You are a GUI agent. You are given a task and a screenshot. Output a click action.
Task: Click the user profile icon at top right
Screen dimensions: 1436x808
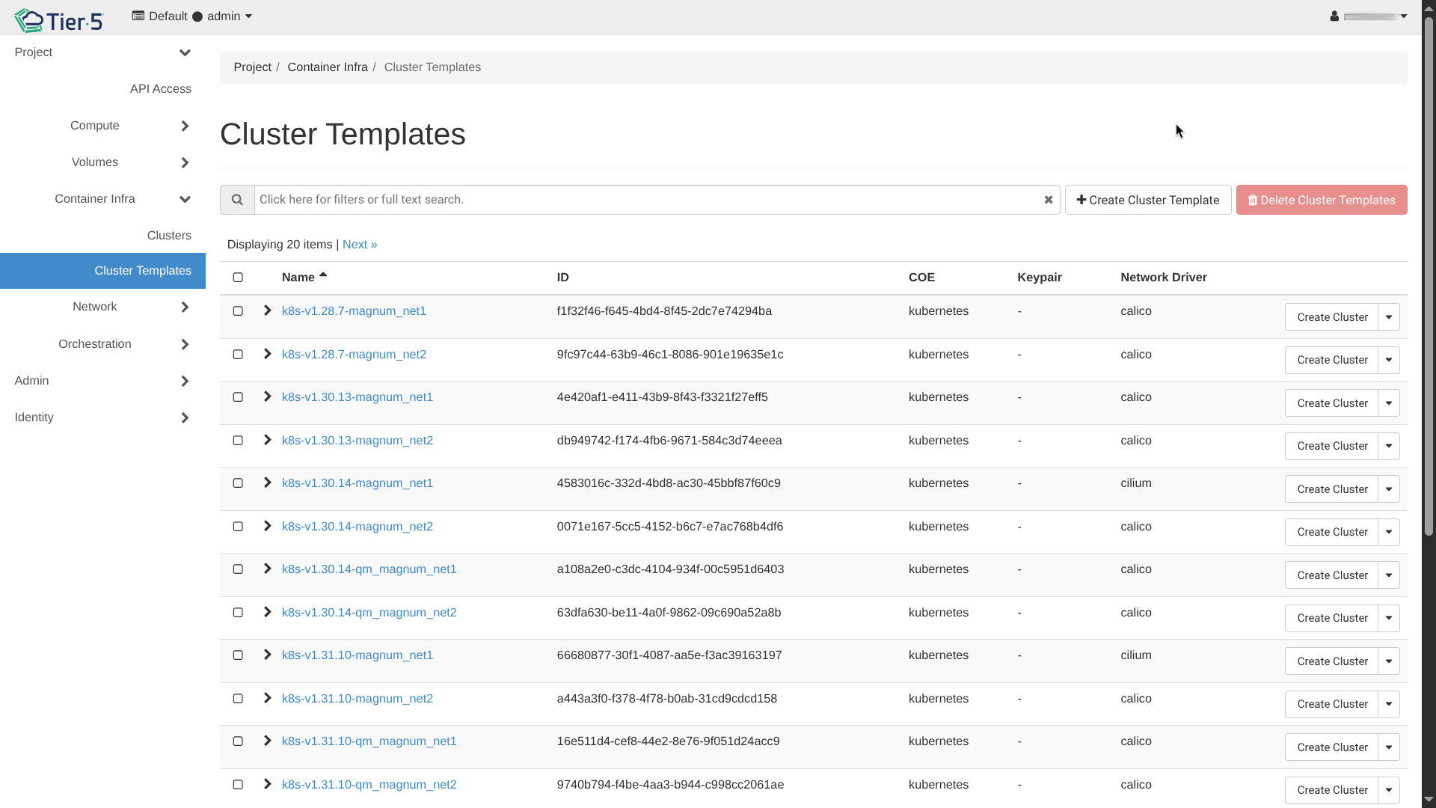(1334, 16)
